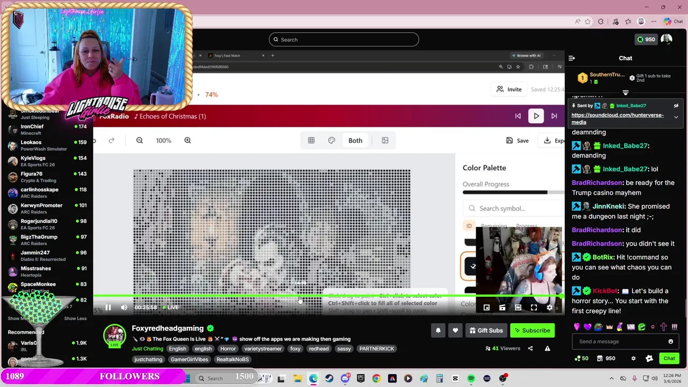Click Save in the streamed pixel app
Viewport: 688px width, 387px height.
pyautogui.click(x=517, y=140)
